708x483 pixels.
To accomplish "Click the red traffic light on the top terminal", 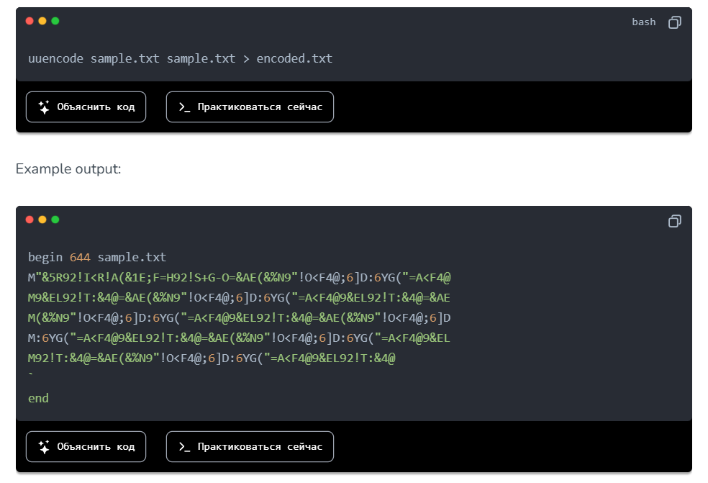I will tap(29, 22).
